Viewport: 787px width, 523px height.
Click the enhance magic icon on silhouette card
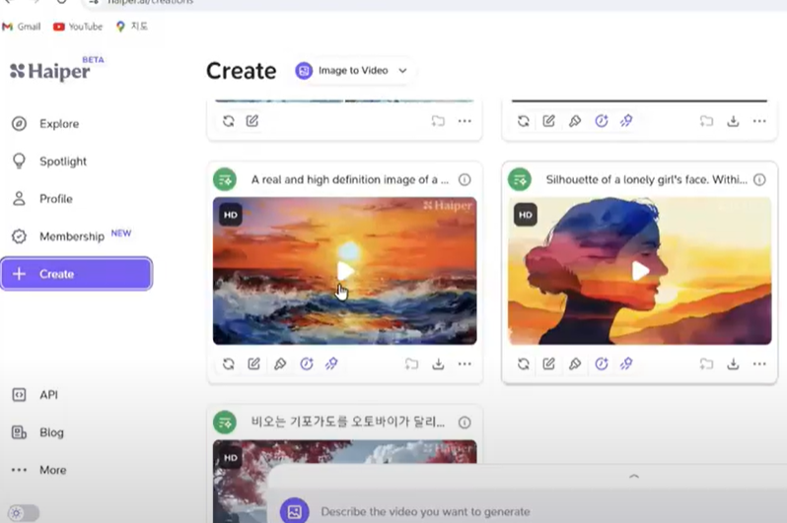627,364
